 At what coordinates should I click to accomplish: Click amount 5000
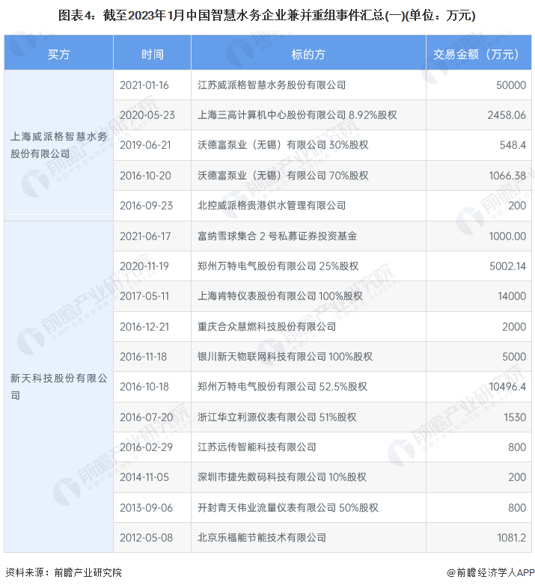[x=514, y=357]
